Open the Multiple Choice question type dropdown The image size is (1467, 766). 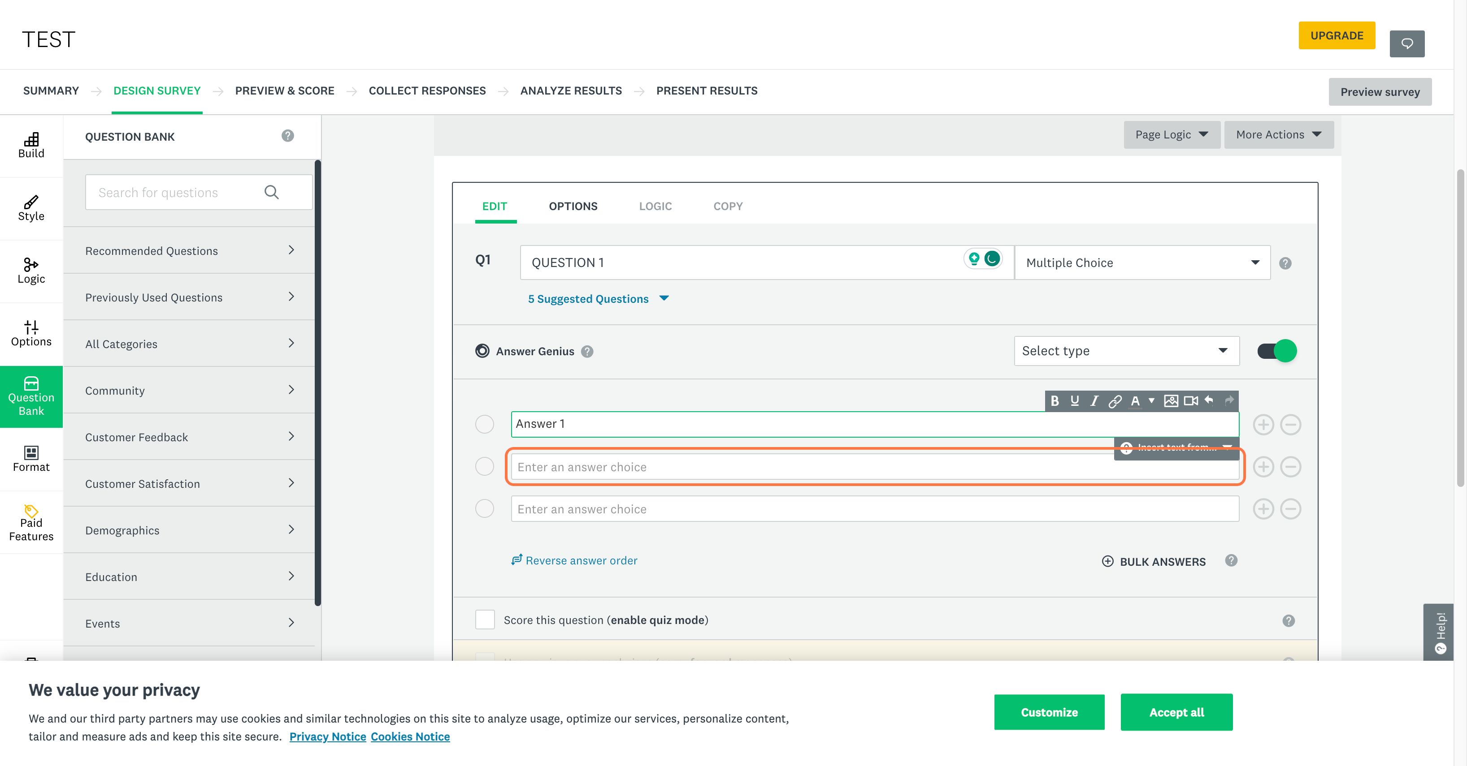(x=1142, y=263)
